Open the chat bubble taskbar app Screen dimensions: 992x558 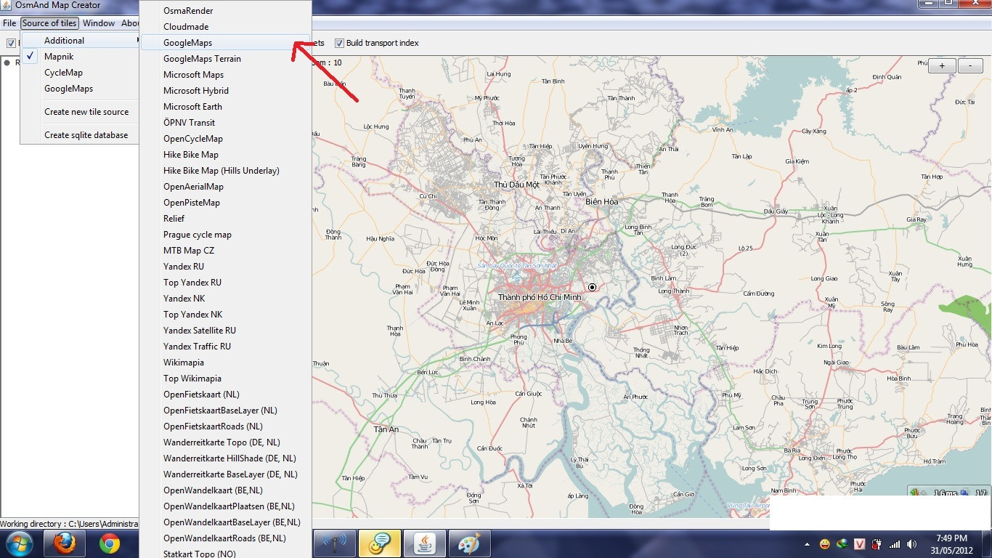[380, 543]
